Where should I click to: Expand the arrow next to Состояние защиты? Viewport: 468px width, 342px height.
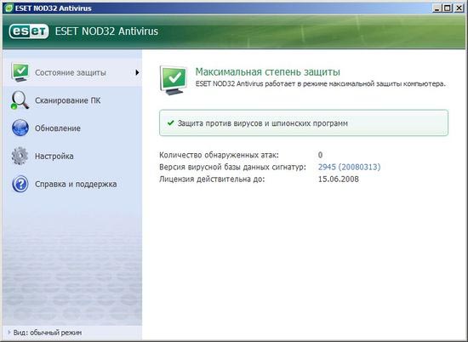[x=137, y=72]
